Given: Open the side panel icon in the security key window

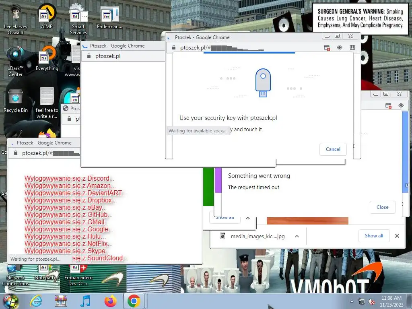Looking at the screenshot, I should pyautogui.click(x=352, y=47).
